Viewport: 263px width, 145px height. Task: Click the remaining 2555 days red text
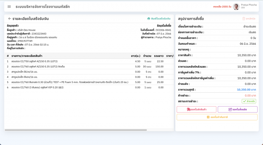point(222,7)
